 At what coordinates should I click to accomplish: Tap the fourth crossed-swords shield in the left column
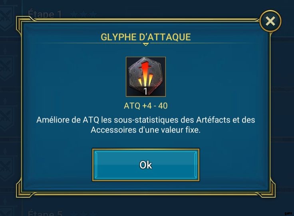pos(7,168)
